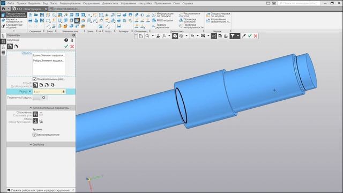Select the 'Грань.Элемент выдавли...' object in the list
The width and height of the screenshot is (343, 193).
[49, 55]
